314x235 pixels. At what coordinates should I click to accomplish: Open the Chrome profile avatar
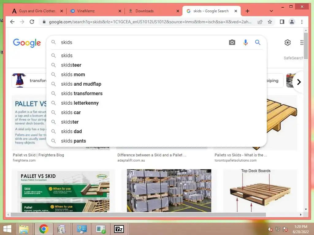292,22
